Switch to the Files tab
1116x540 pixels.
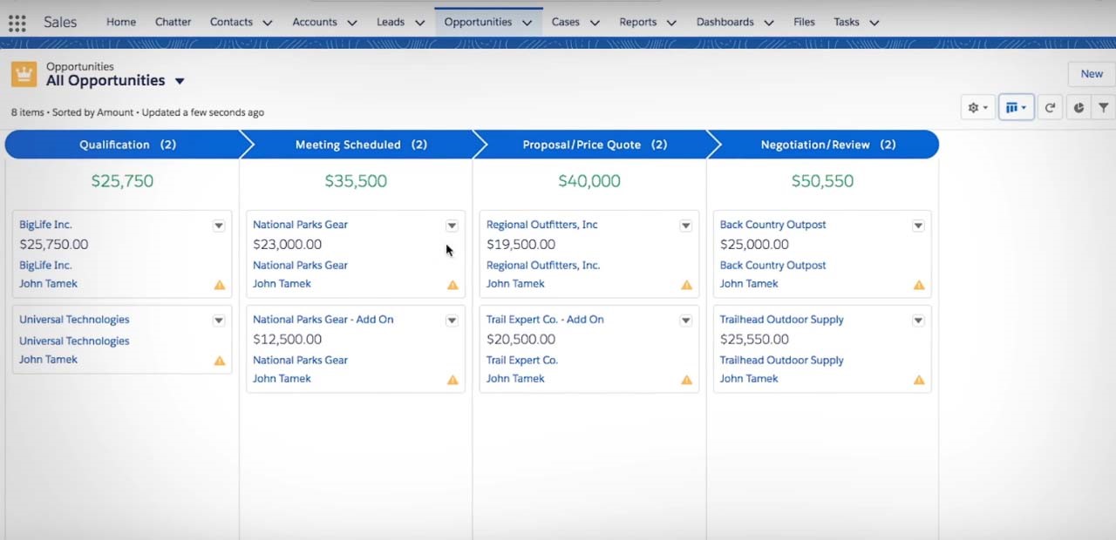[804, 22]
